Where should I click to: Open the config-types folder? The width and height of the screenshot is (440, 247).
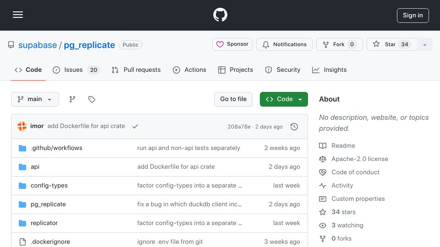49,185
